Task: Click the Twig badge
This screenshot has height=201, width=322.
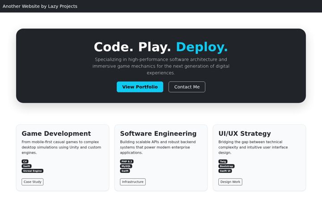Action: (223, 161)
